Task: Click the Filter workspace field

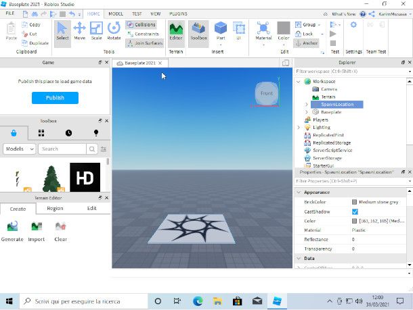Action: pos(351,72)
